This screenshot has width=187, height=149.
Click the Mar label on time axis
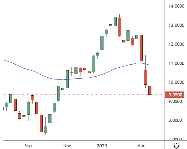(x=141, y=145)
